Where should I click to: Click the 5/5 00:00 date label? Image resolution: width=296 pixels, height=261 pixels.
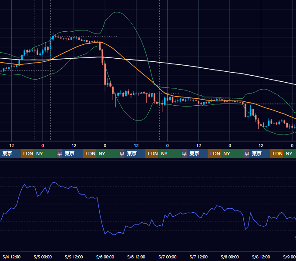pyautogui.click(x=43, y=257)
